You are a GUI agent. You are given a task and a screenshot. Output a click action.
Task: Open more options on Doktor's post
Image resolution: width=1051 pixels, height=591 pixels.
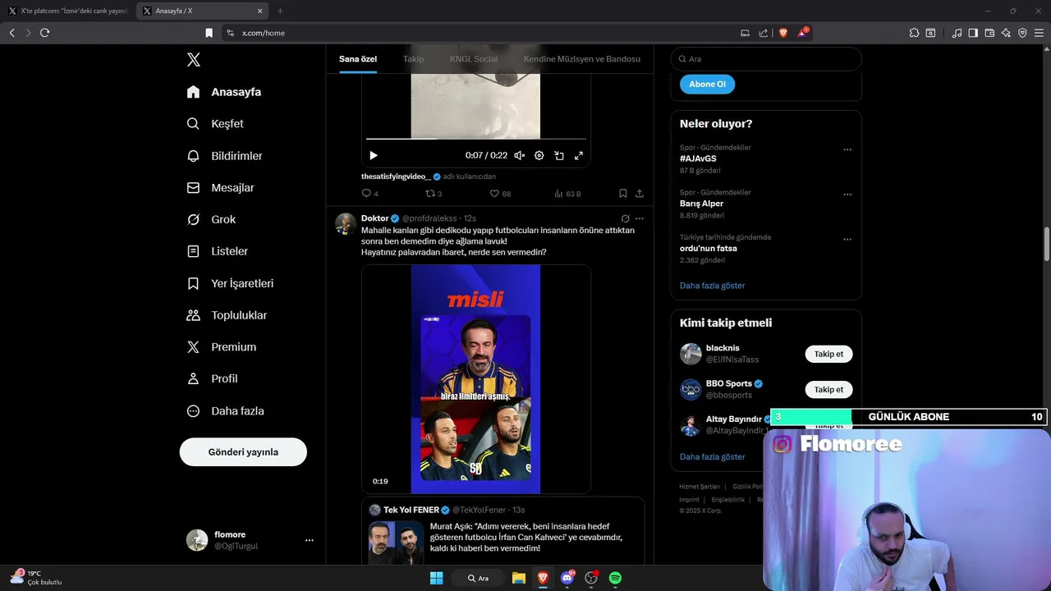(x=640, y=218)
